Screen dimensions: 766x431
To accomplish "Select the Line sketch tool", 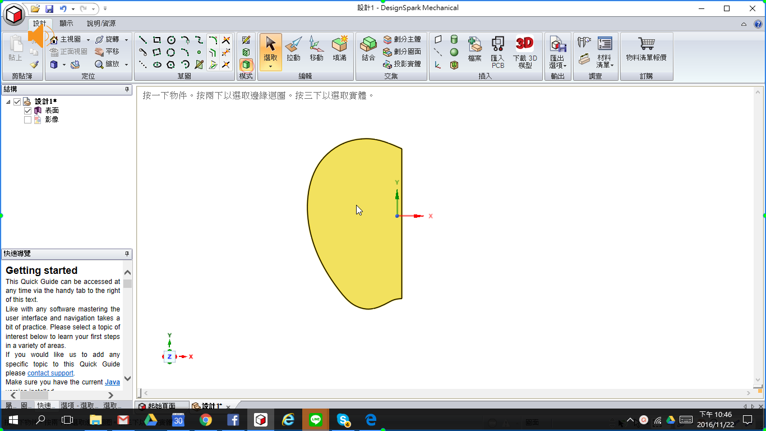I will [143, 40].
